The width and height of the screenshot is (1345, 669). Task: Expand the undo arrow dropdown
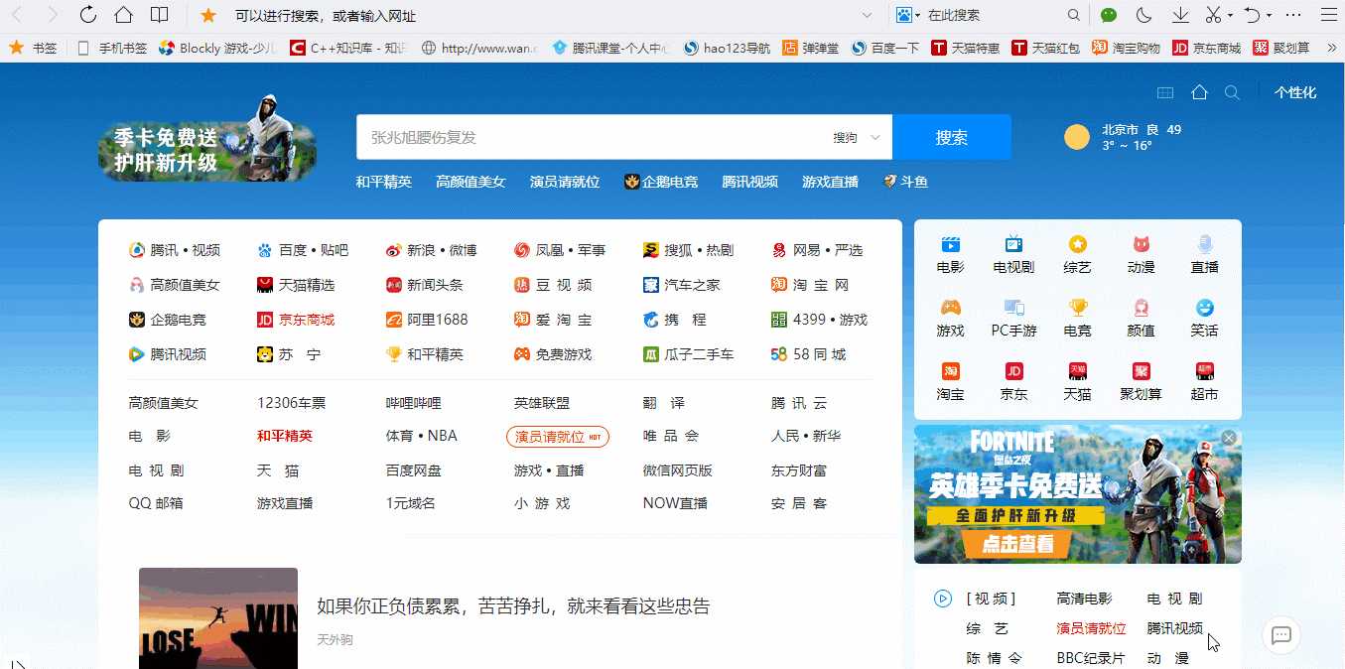[x=1270, y=16]
